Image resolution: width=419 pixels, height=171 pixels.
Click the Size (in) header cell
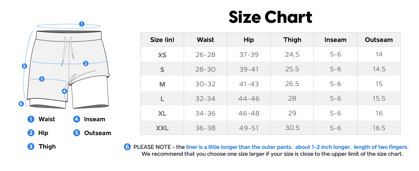point(162,40)
